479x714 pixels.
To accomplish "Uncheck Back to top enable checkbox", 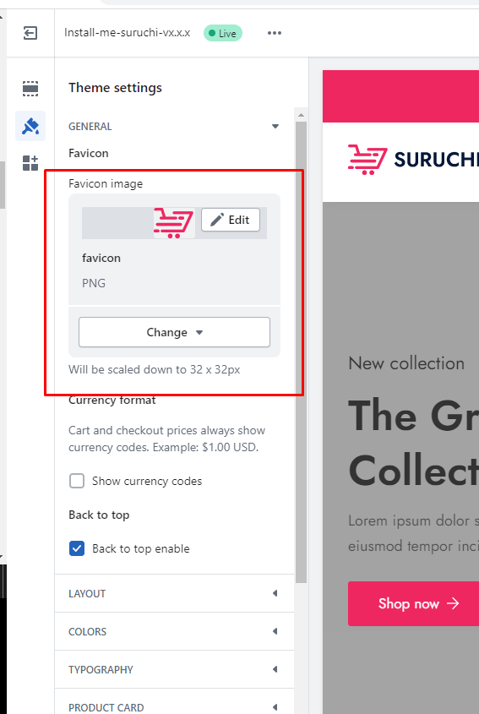I will tap(77, 548).
